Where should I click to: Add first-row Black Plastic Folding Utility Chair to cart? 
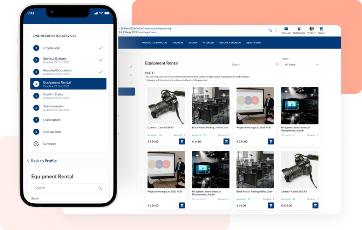[x=226, y=141]
